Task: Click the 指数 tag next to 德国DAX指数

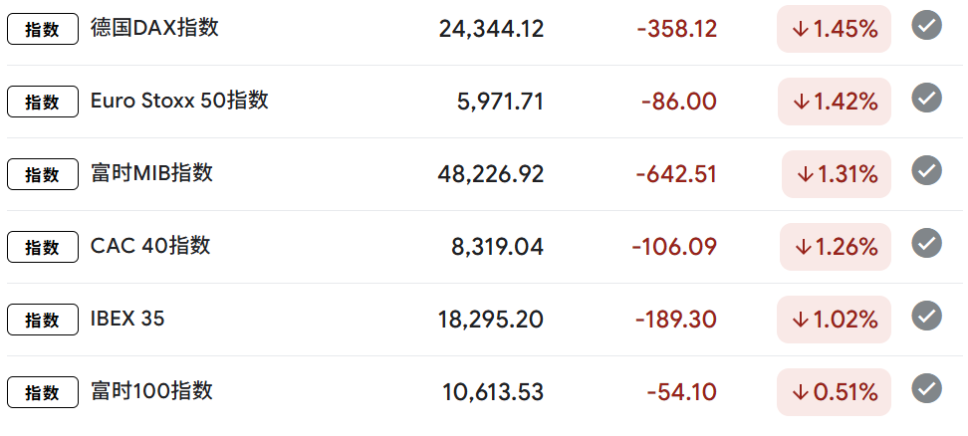Action: point(43,30)
